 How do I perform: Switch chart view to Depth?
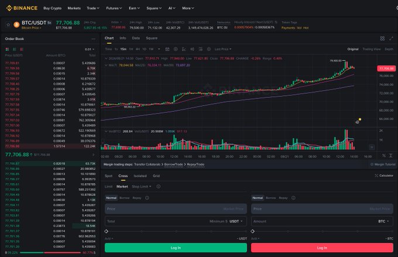pos(389,49)
